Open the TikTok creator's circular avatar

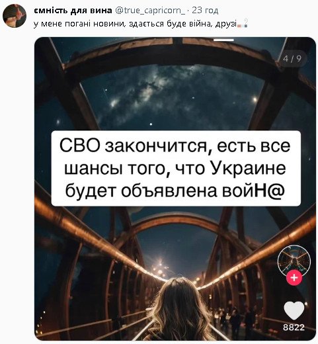click(x=294, y=260)
